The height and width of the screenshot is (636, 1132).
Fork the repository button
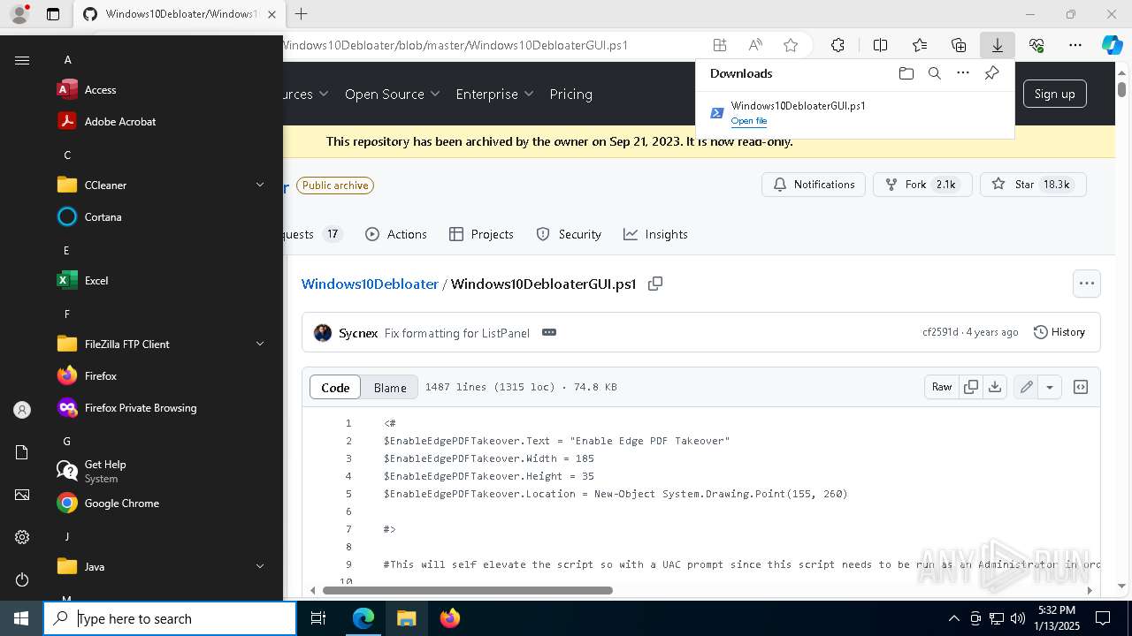pyautogui.click(x=922, y=185)
